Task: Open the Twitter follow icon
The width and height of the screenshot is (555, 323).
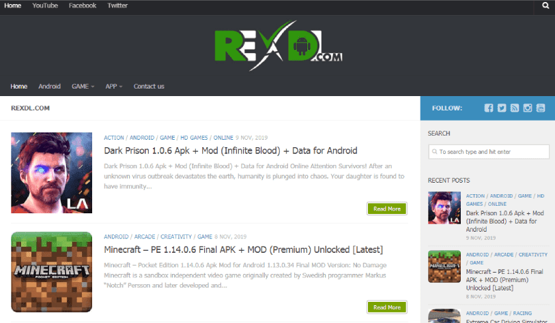Action: [502, 108]
